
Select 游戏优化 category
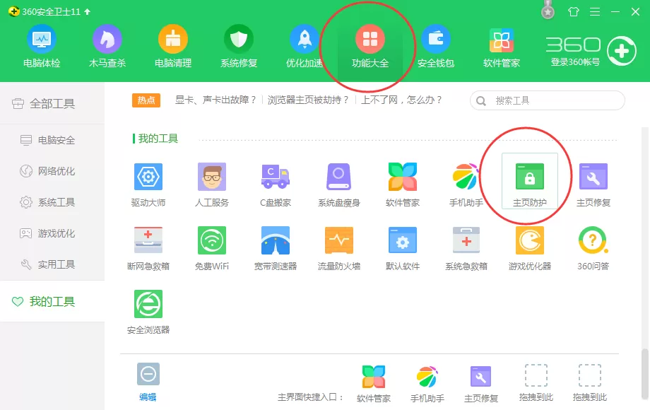point(52,233)
